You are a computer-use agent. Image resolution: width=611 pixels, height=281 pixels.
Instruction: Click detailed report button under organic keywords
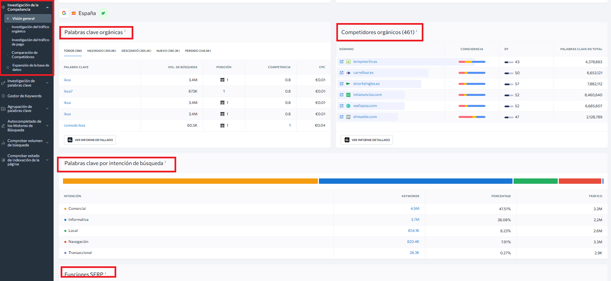(x=90, y=140)
